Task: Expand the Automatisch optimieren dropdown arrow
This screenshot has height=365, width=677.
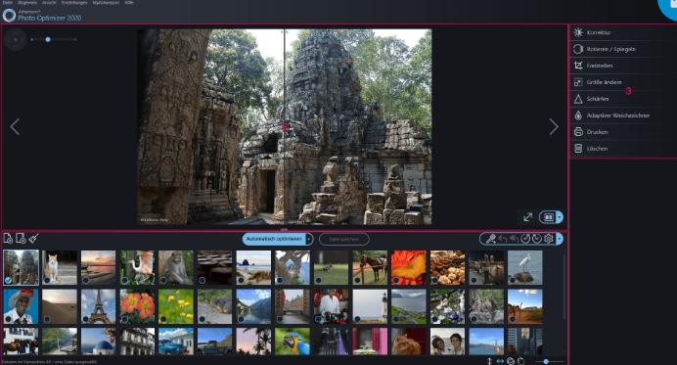Action: (x=309, y=239)
